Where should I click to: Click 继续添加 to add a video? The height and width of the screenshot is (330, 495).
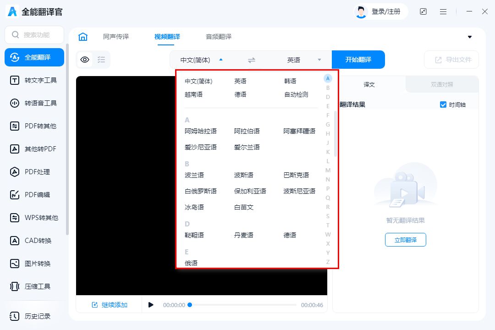point(109,305)
